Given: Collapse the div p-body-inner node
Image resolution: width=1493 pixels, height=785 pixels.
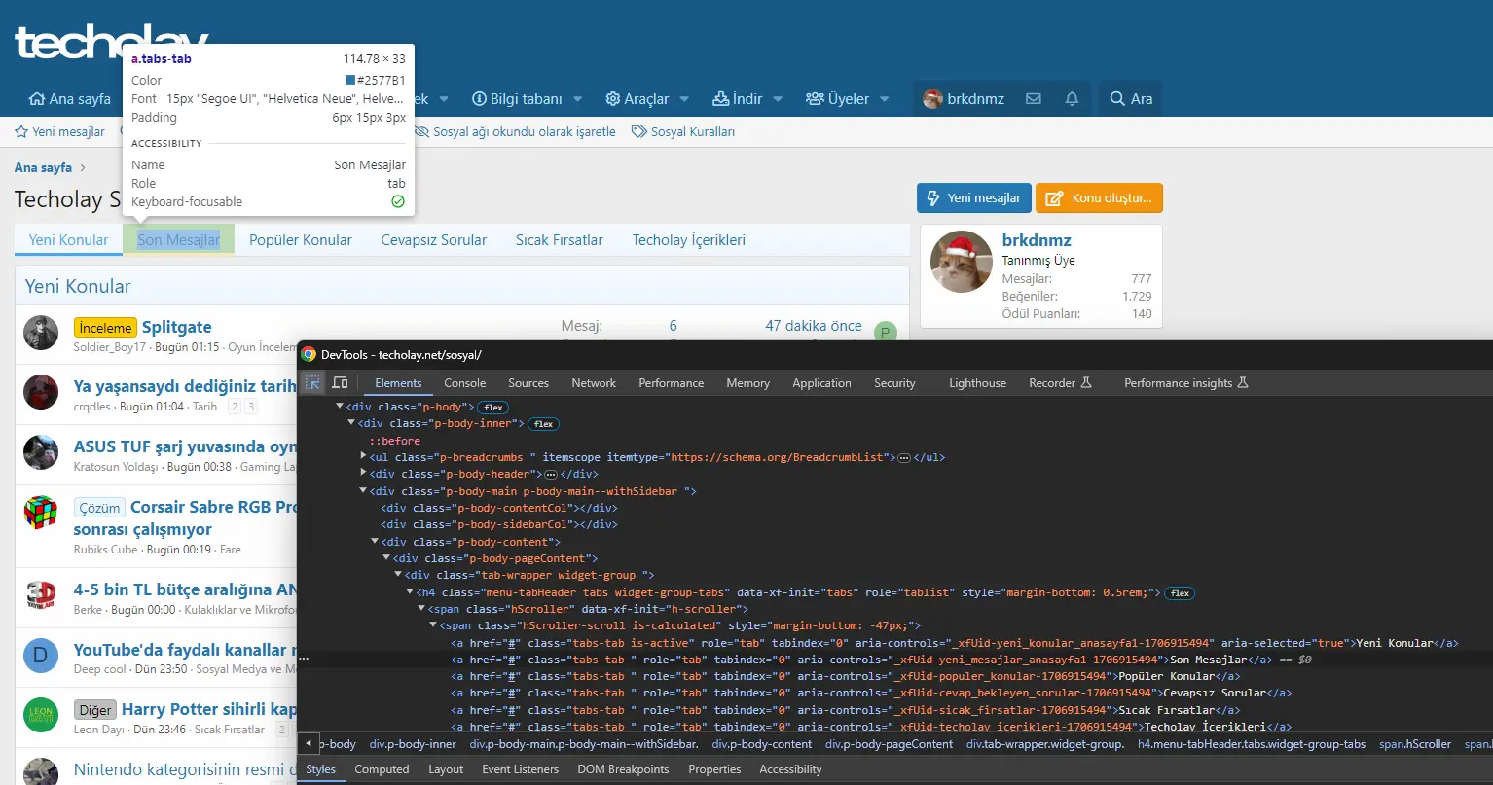Looking at the screenshot, I should [x=352, y=423].
